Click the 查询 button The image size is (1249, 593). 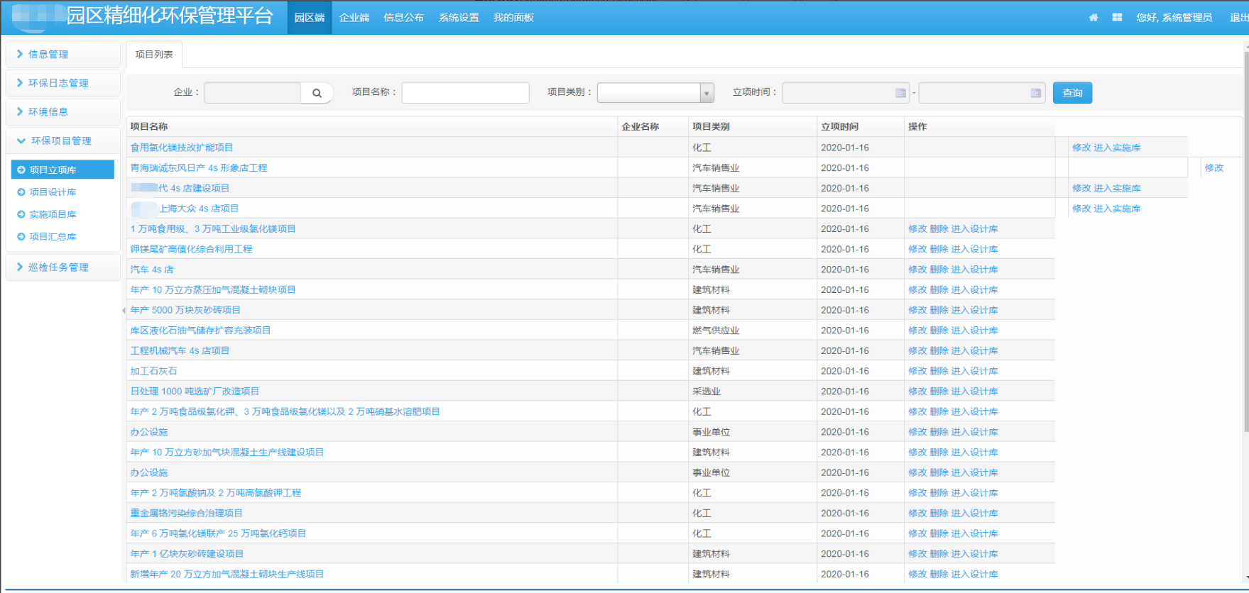click(1071, 93)
